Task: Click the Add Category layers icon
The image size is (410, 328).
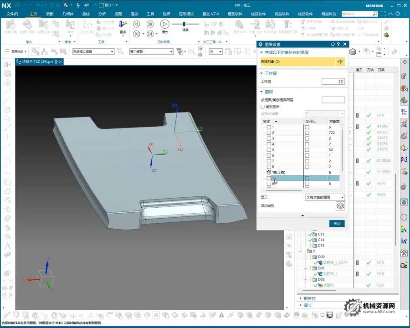Action: point(339,206)
